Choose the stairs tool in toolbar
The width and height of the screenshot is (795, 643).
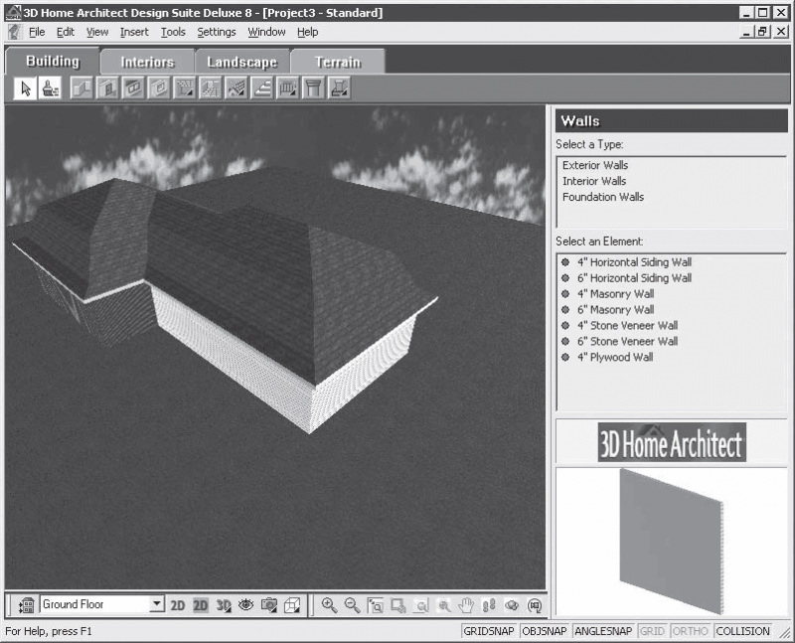pos(262,88)
